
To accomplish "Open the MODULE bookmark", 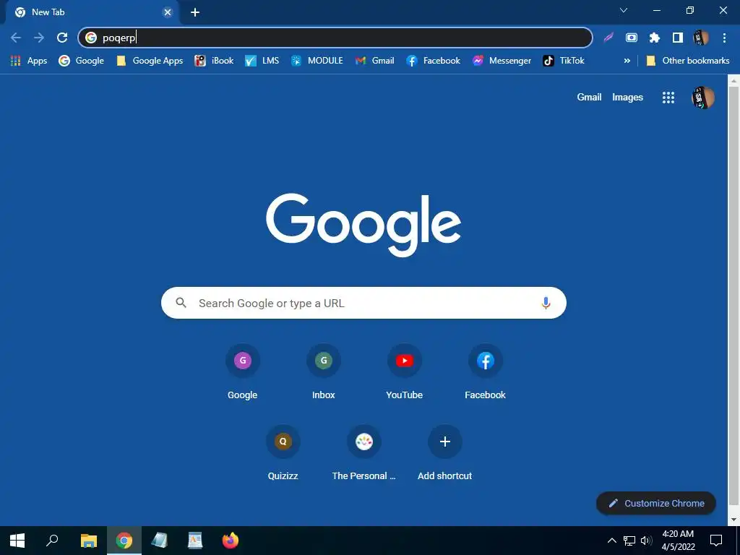I will (317, 61).
